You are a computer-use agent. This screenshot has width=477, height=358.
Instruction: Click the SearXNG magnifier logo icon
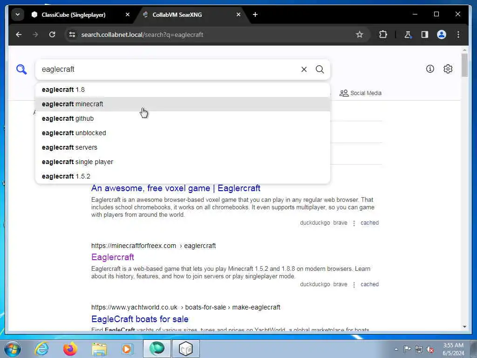tap(21, 69)
